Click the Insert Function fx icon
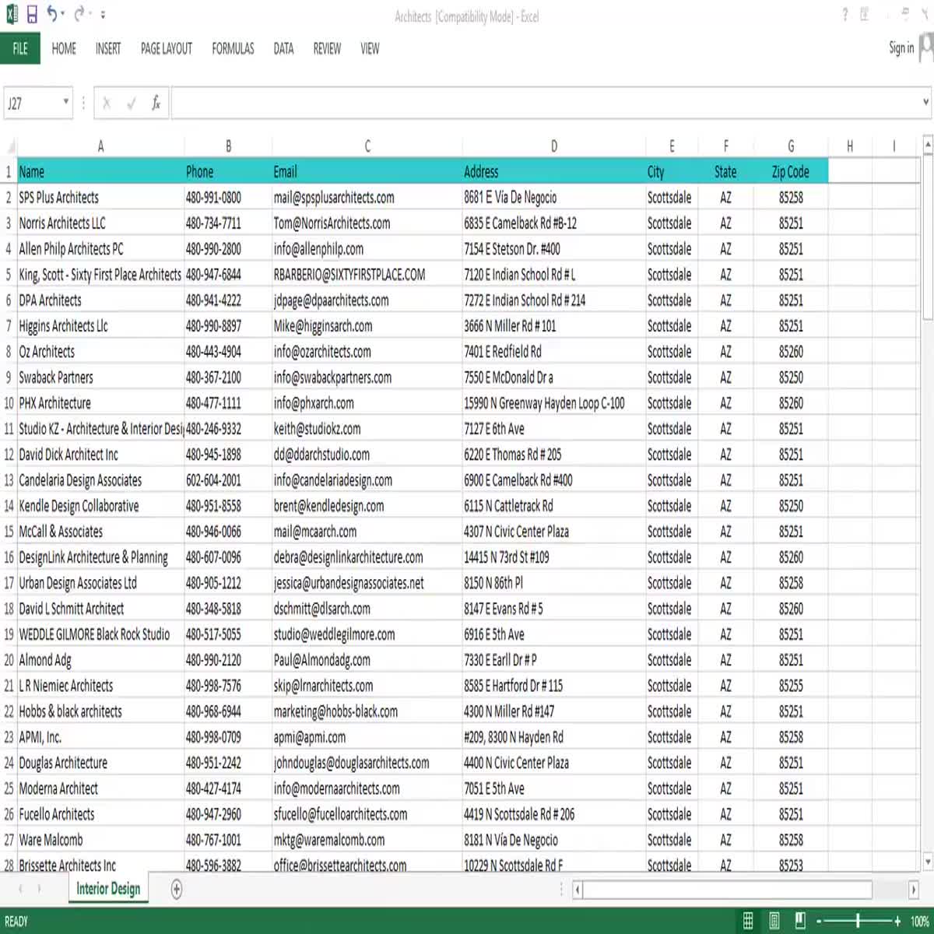This screenshot has width=934, height=934. [x=156, y=103]
